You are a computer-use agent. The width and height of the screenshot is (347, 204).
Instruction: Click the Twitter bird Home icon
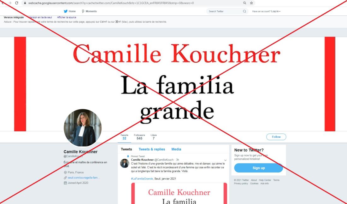66,11
